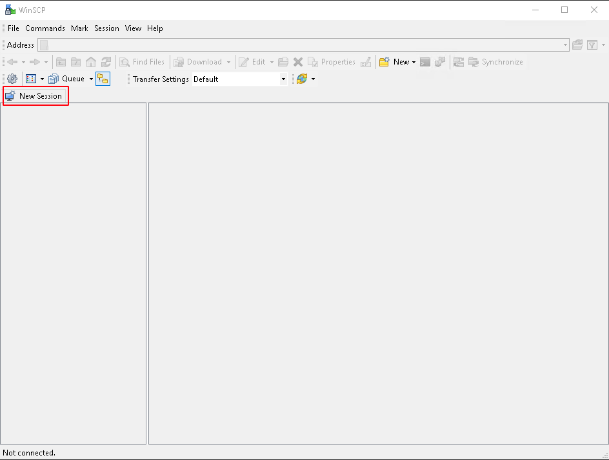This screenshot has width=609, height=460.
Task: Open the Preferences gear icon
Action: coord(12,79)
